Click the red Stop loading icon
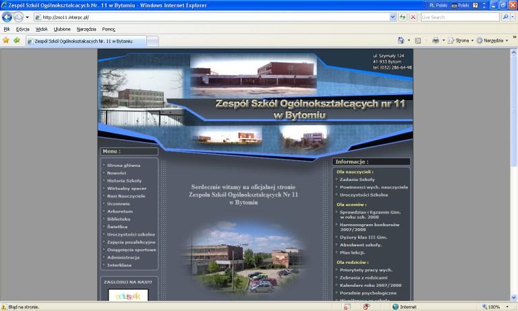The width and height of the screenshot is (518, 311). click(x=413, y=17)
